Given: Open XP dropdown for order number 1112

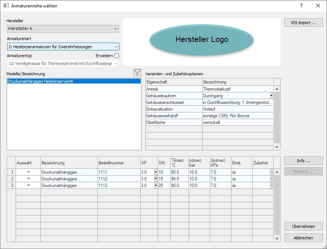Looking at the screenshot, I should point(156,179).
